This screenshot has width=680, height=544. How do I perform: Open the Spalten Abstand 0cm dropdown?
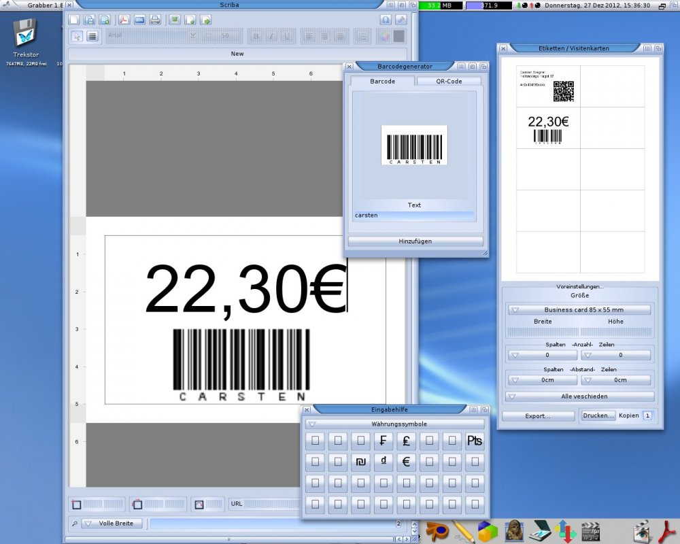pyautogui.click(x=543, y=380)
